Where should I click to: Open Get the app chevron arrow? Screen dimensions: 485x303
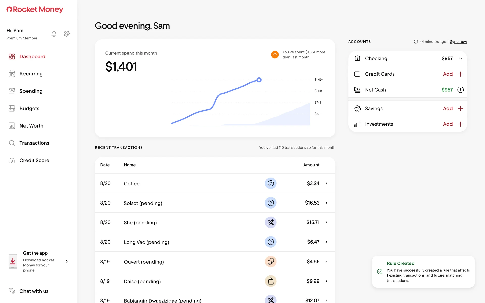coord(67,261)
